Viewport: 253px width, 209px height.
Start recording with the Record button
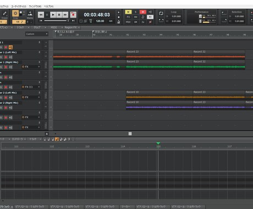click(73, 15)
